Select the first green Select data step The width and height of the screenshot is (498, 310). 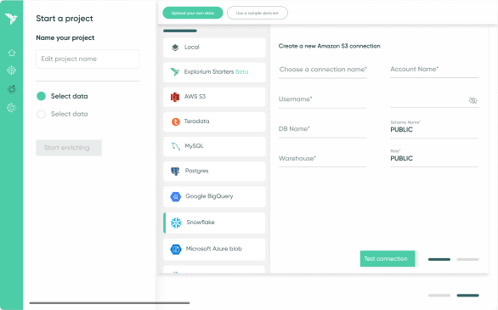[x=41, y=96]
